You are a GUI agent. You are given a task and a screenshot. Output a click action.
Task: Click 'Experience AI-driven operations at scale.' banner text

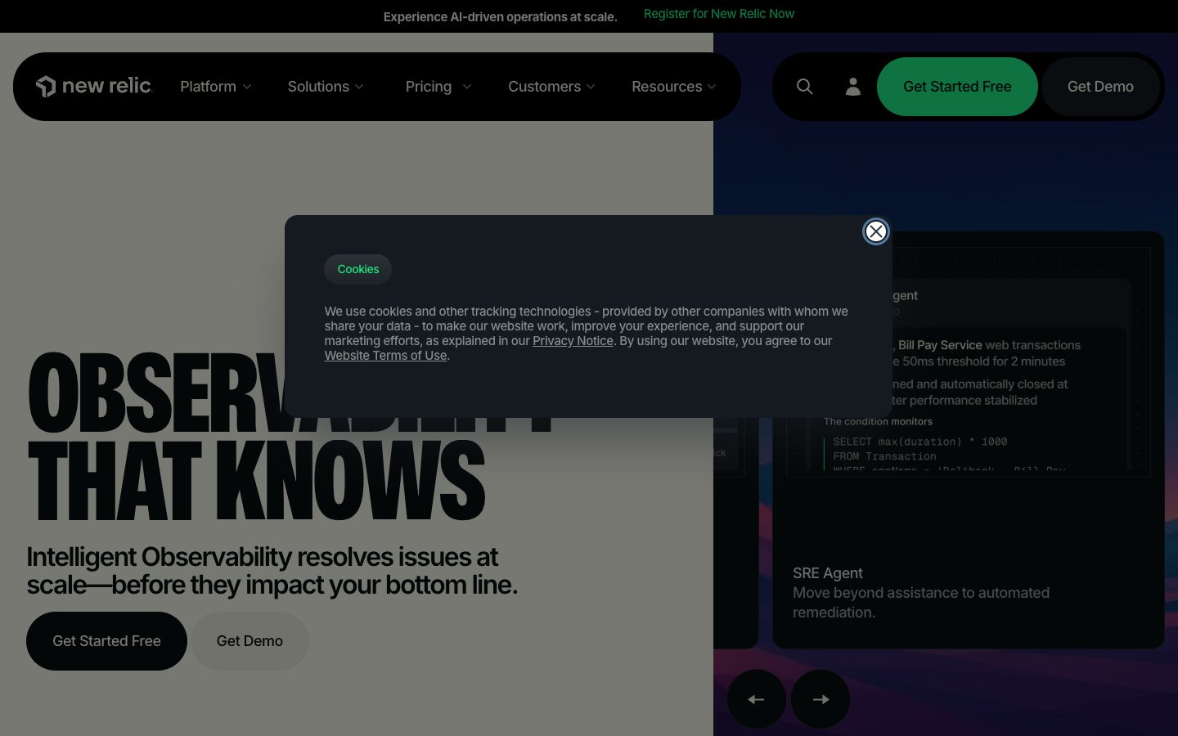pos(501,17)
